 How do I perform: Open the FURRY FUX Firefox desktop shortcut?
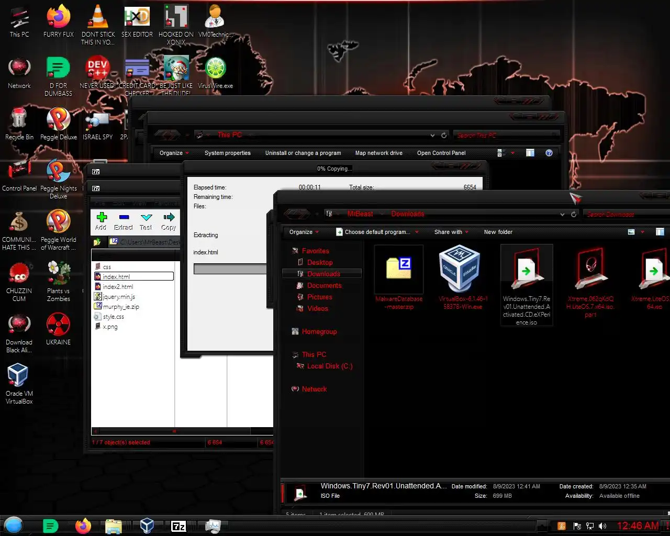(59, 21)
